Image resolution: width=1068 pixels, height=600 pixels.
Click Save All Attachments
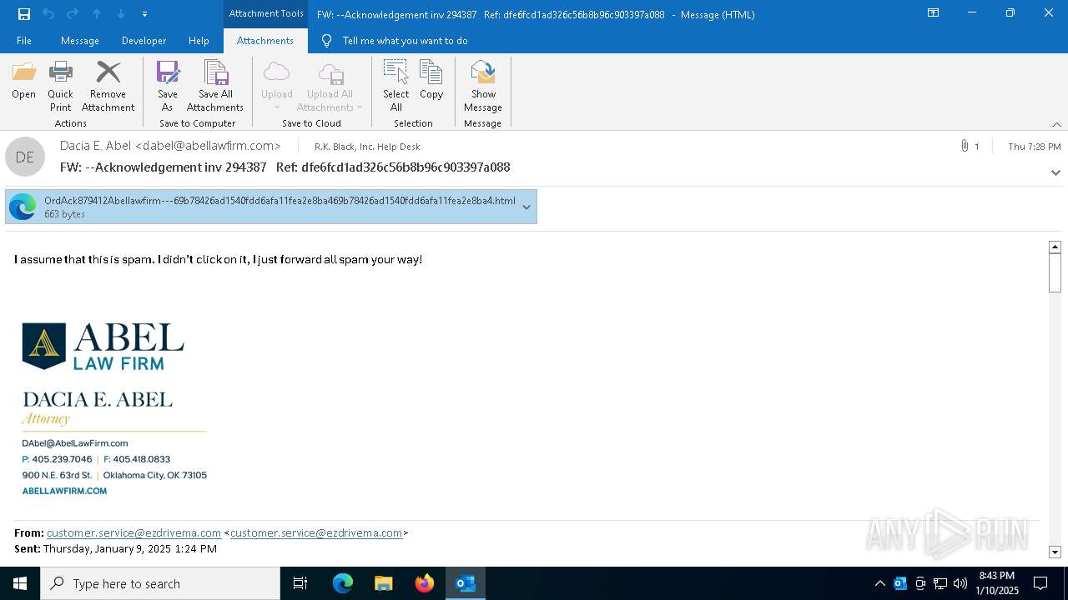coord(215,85)
